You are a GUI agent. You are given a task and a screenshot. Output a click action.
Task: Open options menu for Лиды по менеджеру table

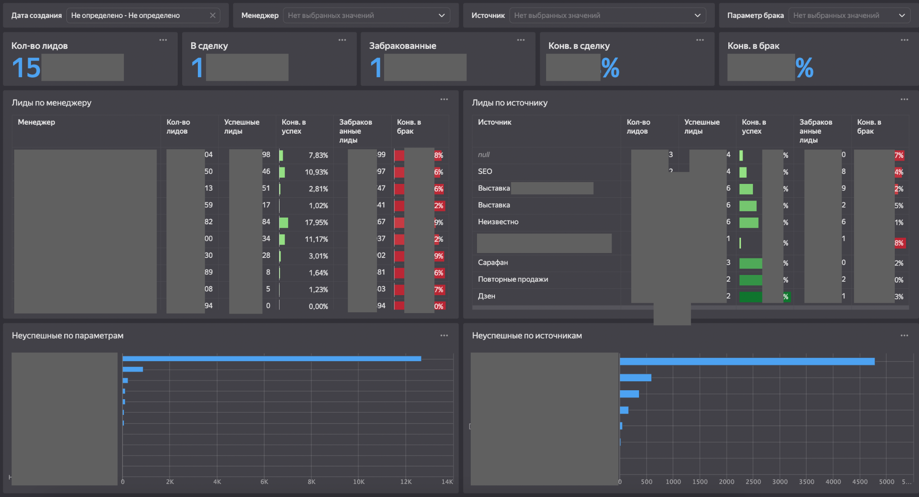444,99
